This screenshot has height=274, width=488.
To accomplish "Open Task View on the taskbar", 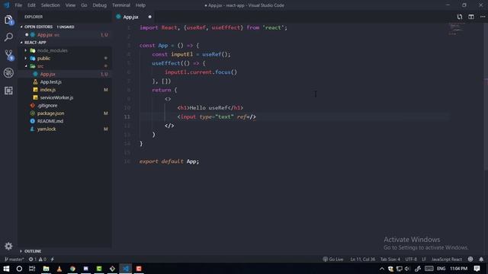I will (32, 269).
